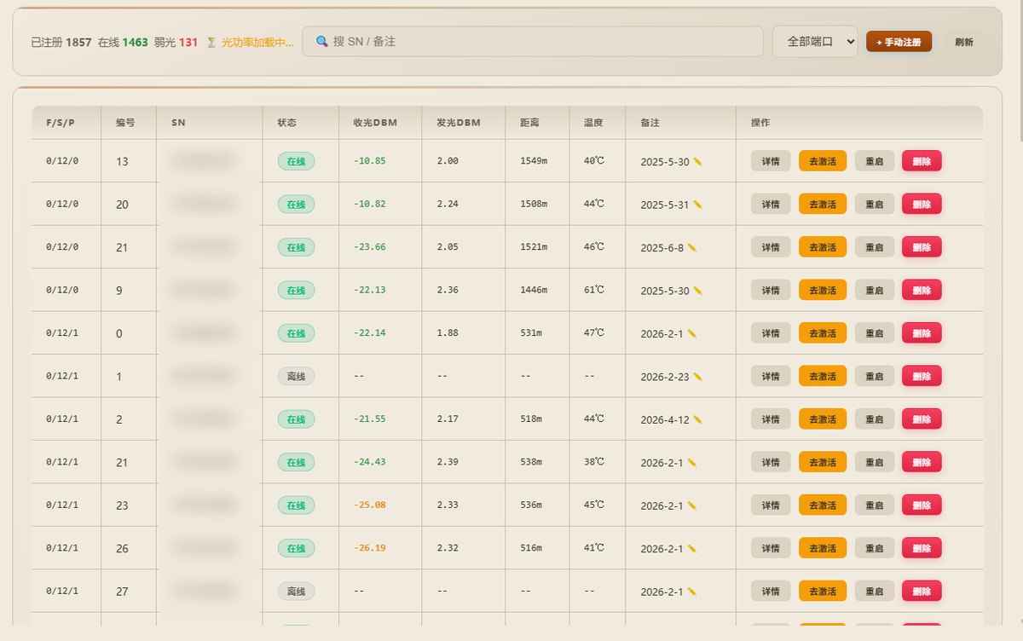
Task: Open 详情 for the -10.85 row
Action: tap(771, 161)
